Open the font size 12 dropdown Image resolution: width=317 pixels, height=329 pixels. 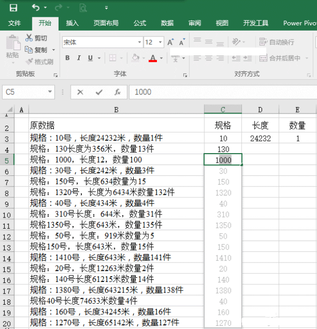pos(160,42)
